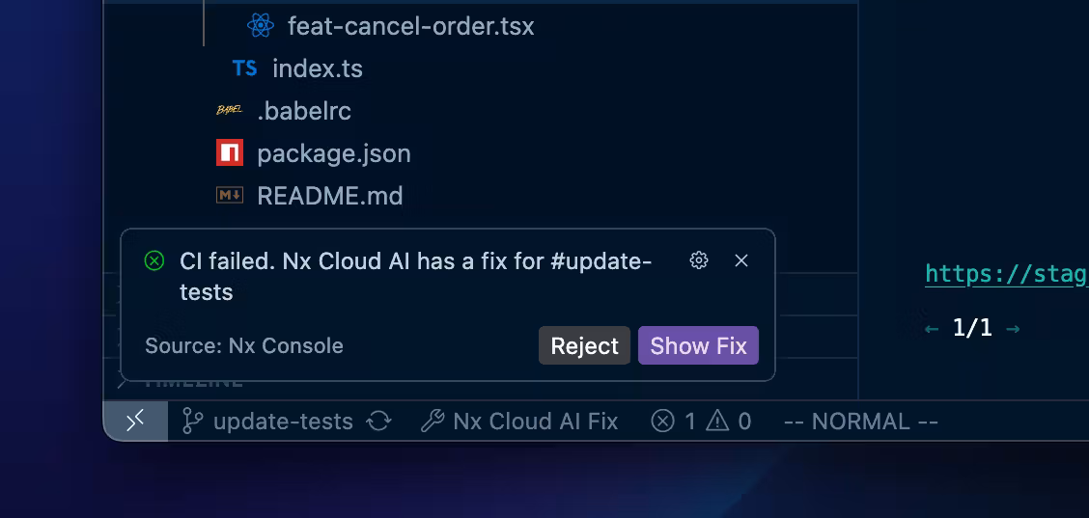Open notification settings gear icon
The height and width of the screenshot is (518, 1089).
coord(699,260)
